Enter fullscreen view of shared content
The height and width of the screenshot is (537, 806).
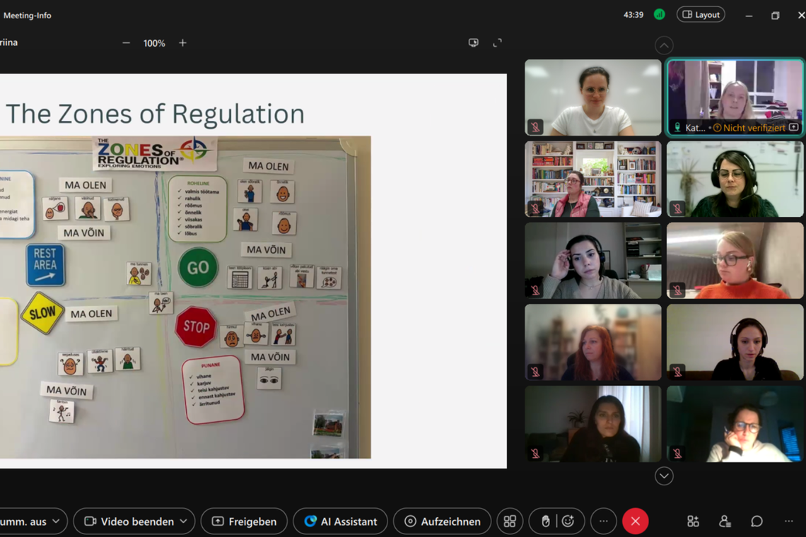coord(497,43)
